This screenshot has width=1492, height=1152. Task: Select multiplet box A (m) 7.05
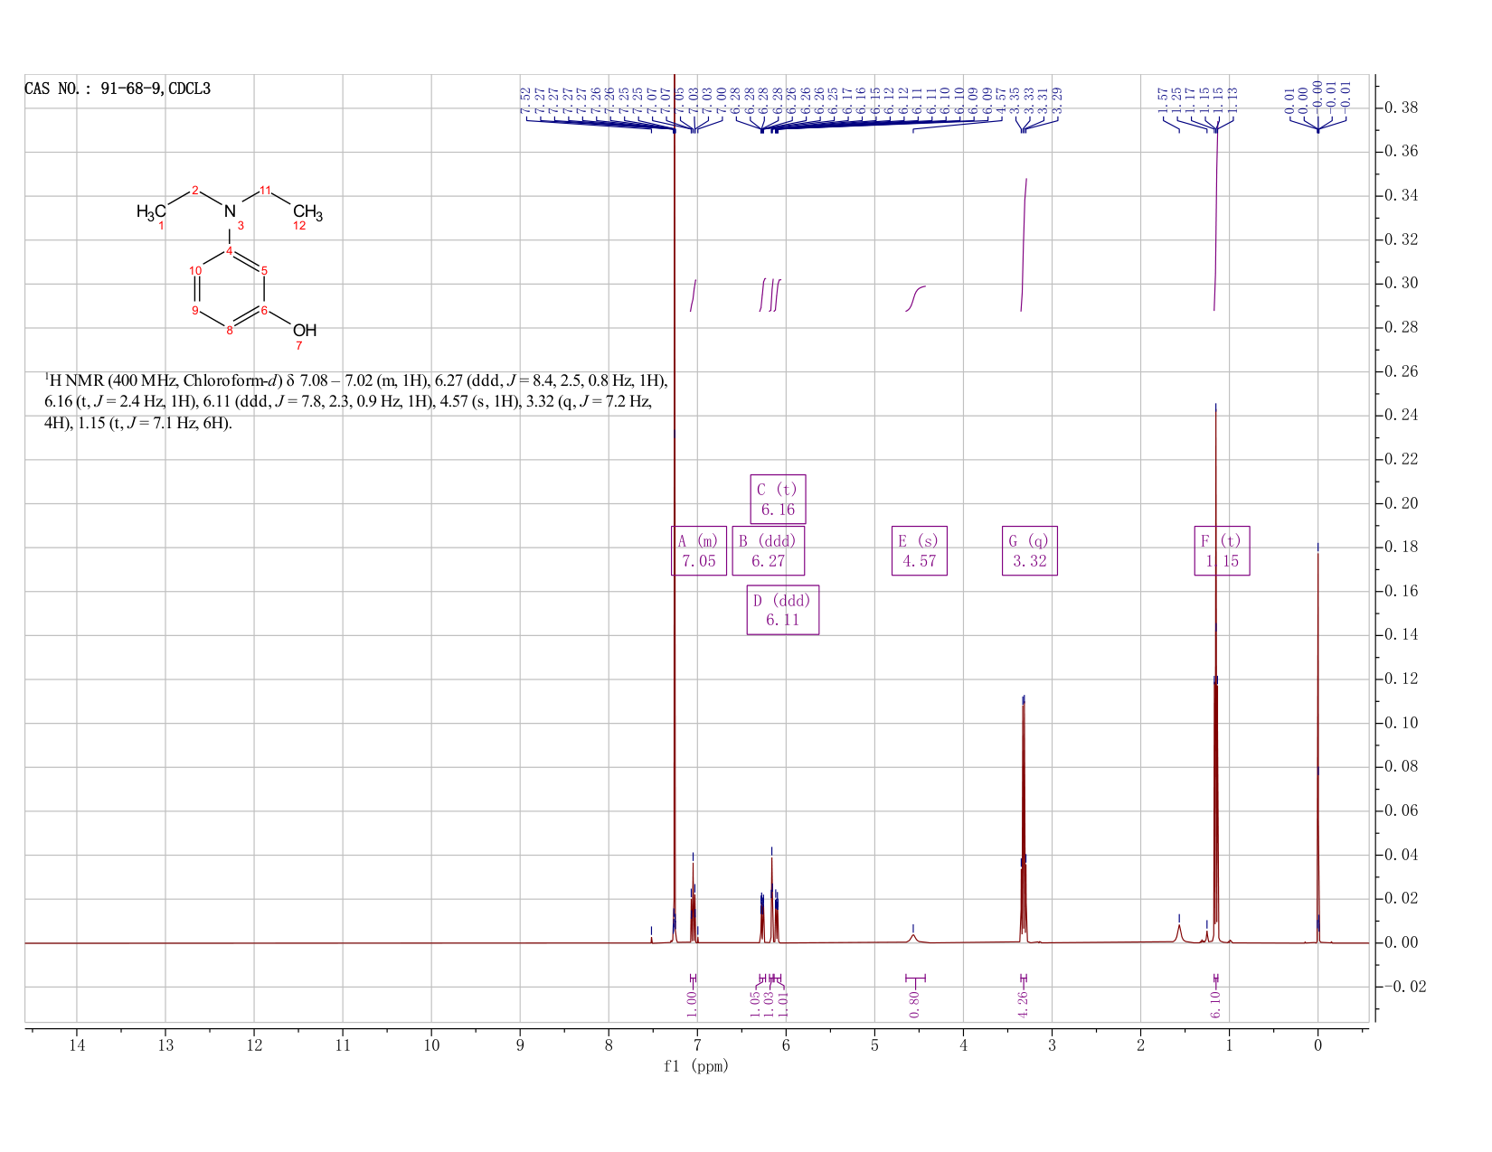coord(699,551)
